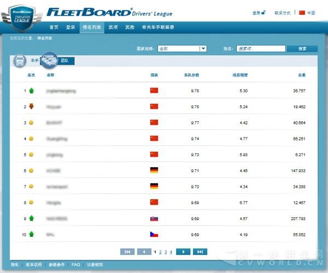This screenshot has width=328, height=273.
Task: Click the FleetBoard Drivers League shield logo
Action: [x=21, y=18]
